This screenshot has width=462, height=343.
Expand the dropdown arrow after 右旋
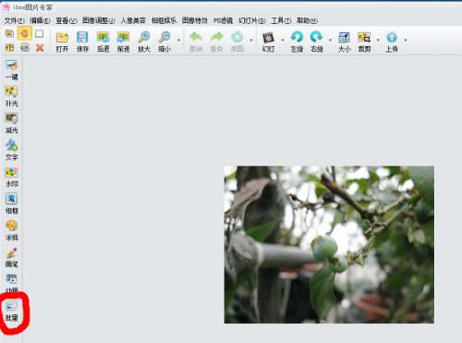330,40
